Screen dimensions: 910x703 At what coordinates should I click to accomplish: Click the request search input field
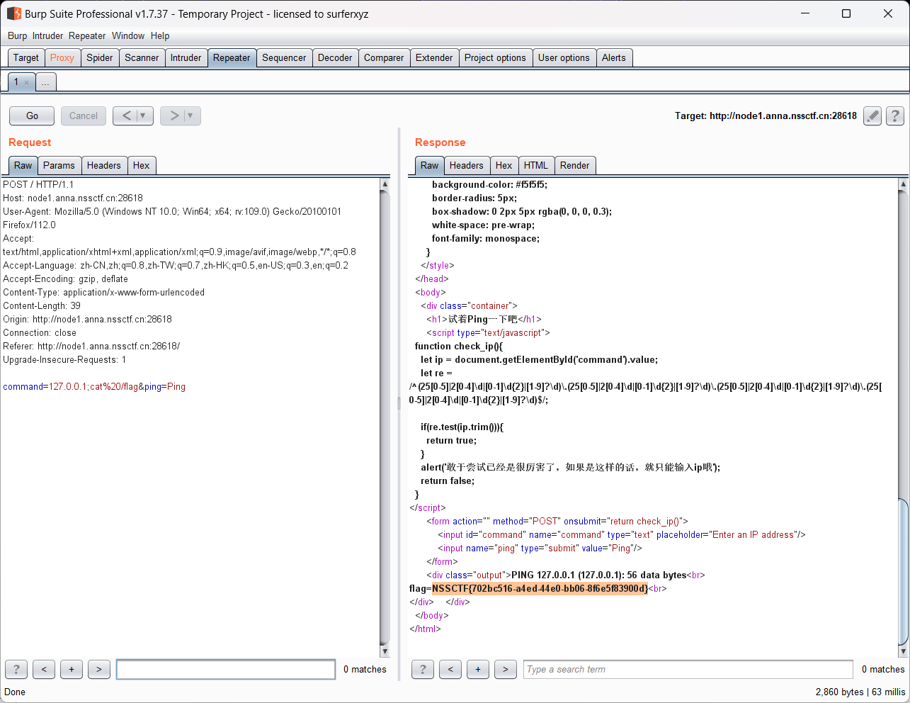(226, 669)
